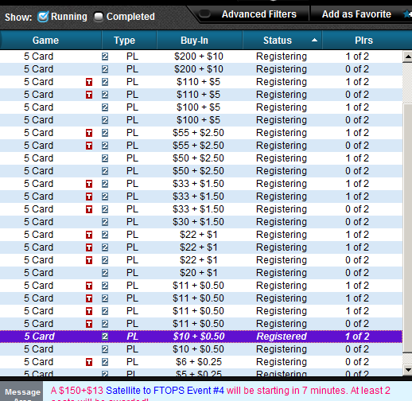Select the $200 + $10 buy-in with 1 of 2

pos(199,56)
